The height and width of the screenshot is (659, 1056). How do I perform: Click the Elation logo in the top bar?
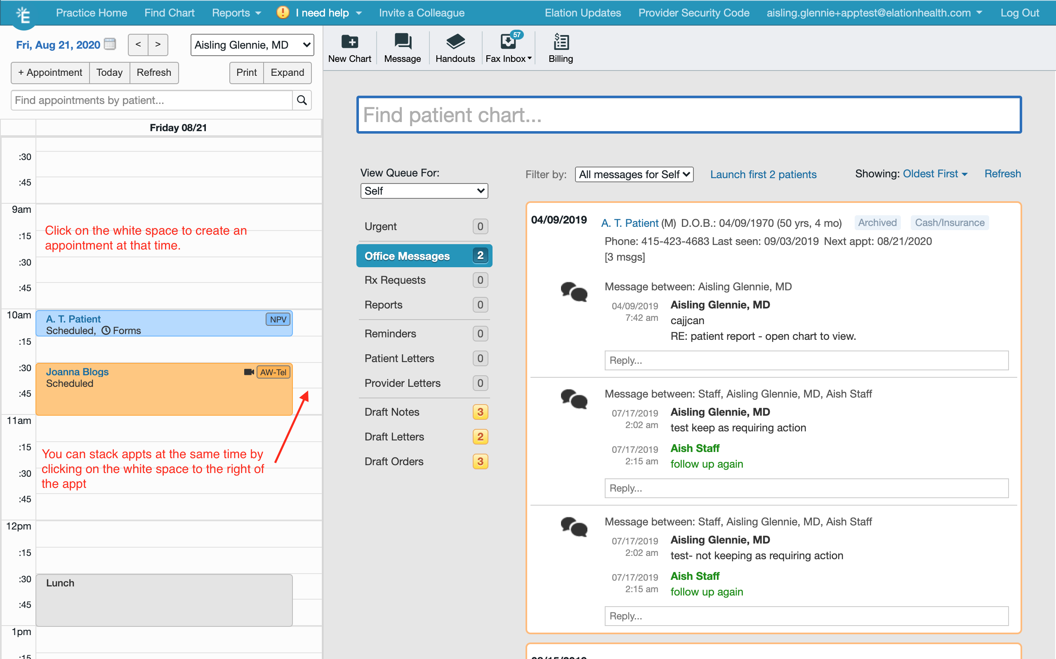pyautogui.click(x=24, y=13)
